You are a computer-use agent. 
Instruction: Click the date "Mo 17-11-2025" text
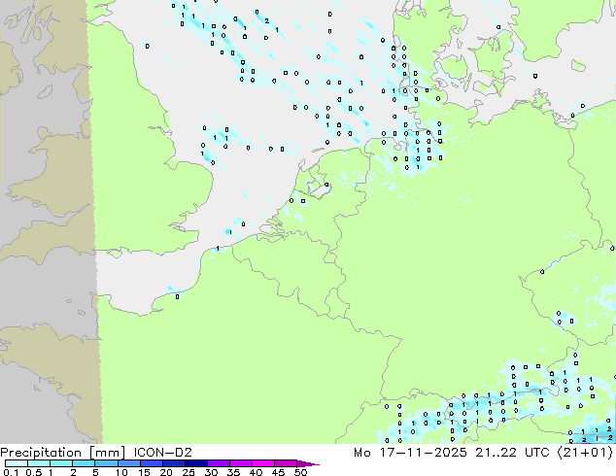point(410,453)
